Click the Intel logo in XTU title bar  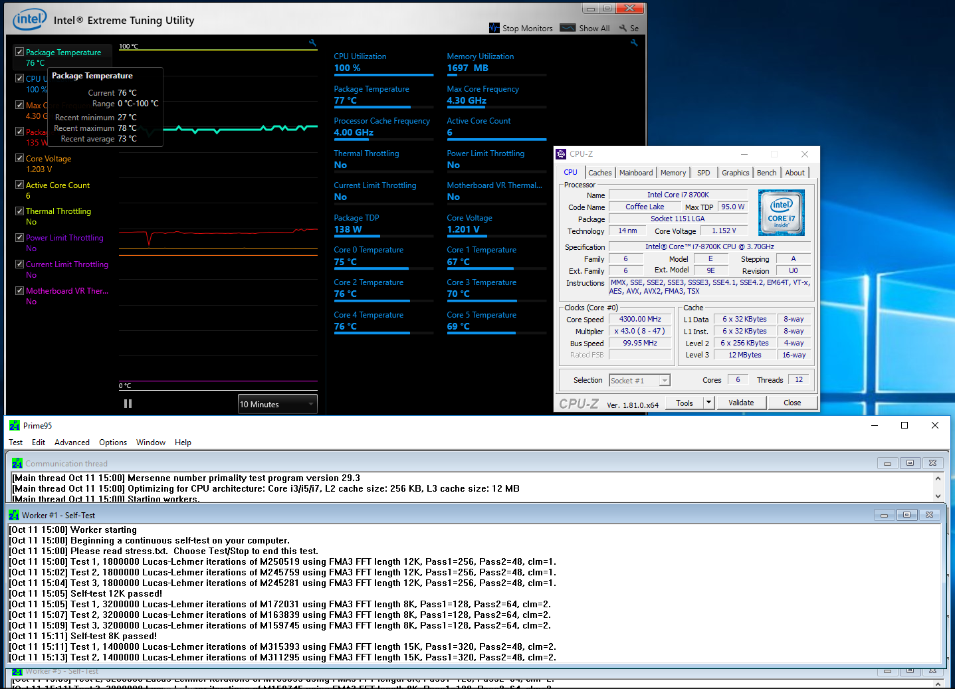(x=30, y=19)
